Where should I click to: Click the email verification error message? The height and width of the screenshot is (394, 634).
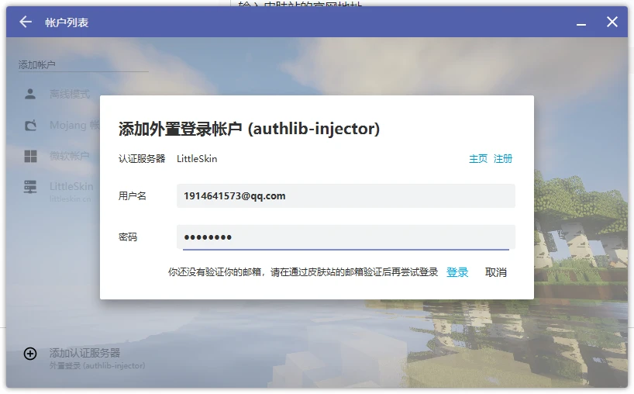(x=303, y=272)
